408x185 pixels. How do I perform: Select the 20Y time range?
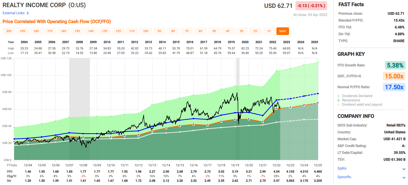(x=9, y=31)
